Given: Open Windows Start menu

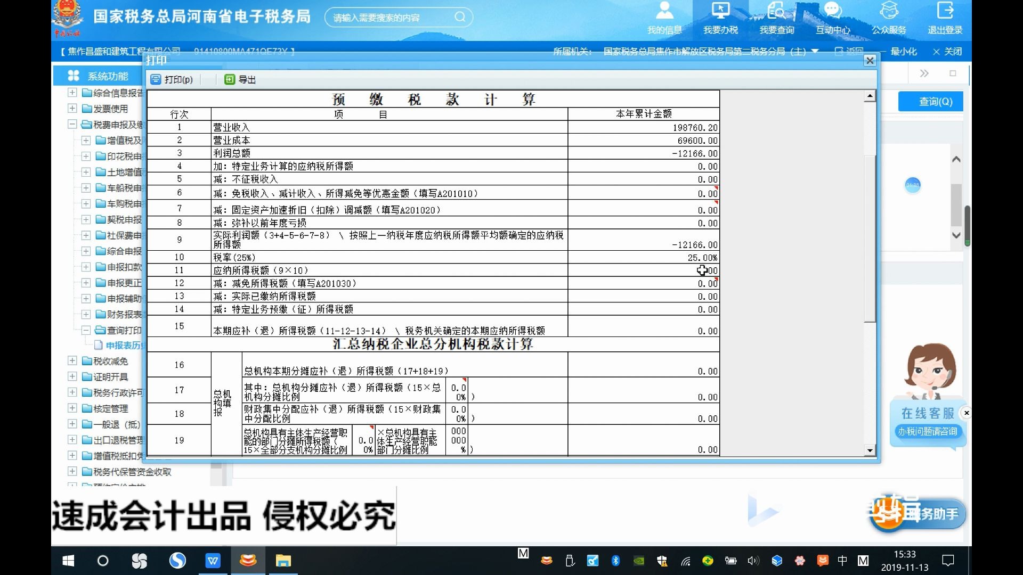Looking at the screenshot, I should tap(68, 561).
